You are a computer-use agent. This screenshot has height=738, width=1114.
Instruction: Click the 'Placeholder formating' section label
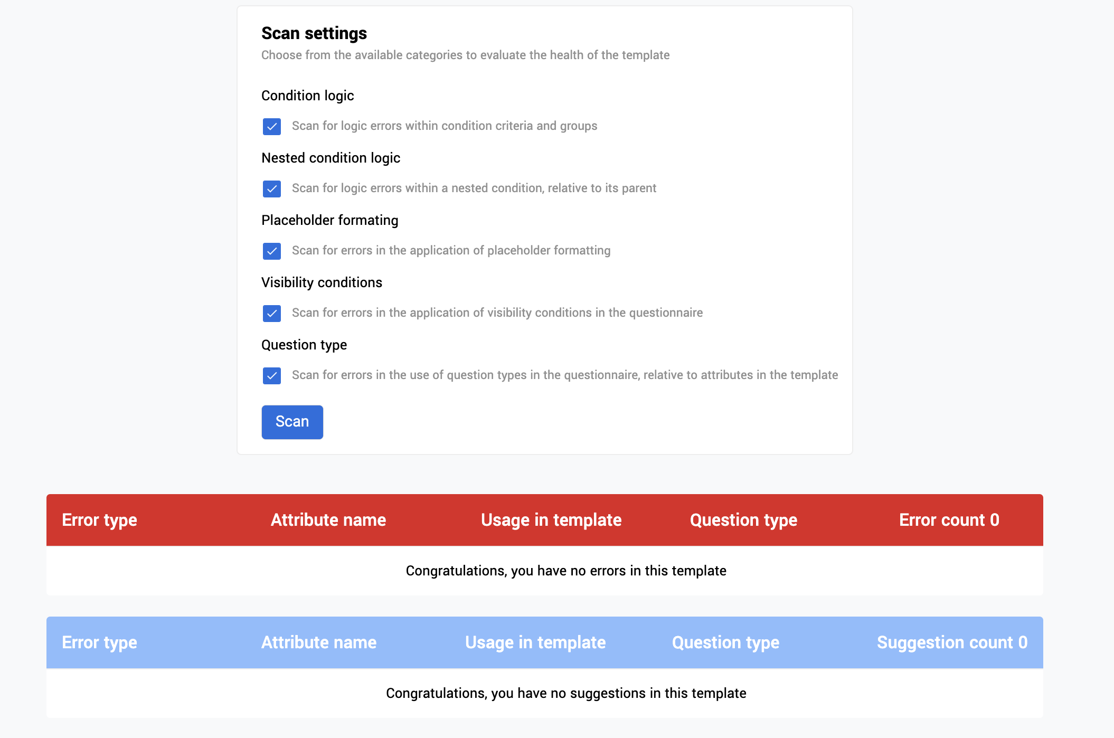329,220
